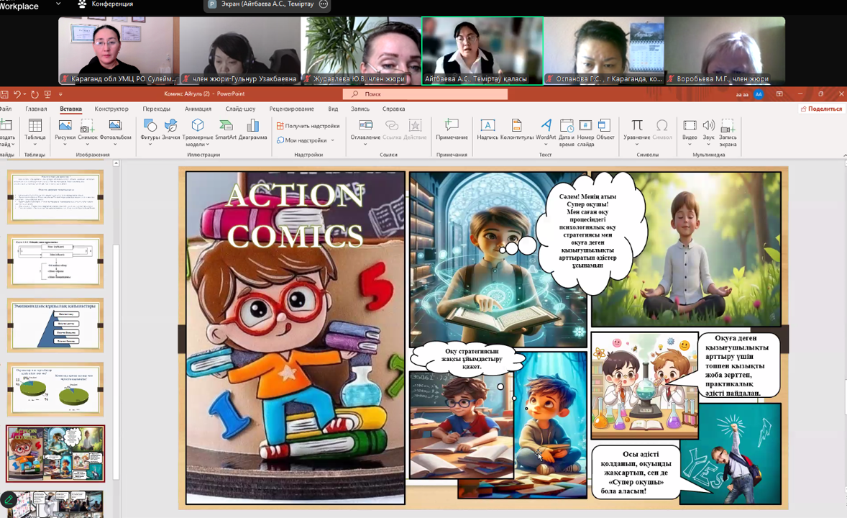Image resolution: width=847 pixels, height=518 pixels.
Task: Insert slide number with Номер слайда
Action: tap(585, 131)
